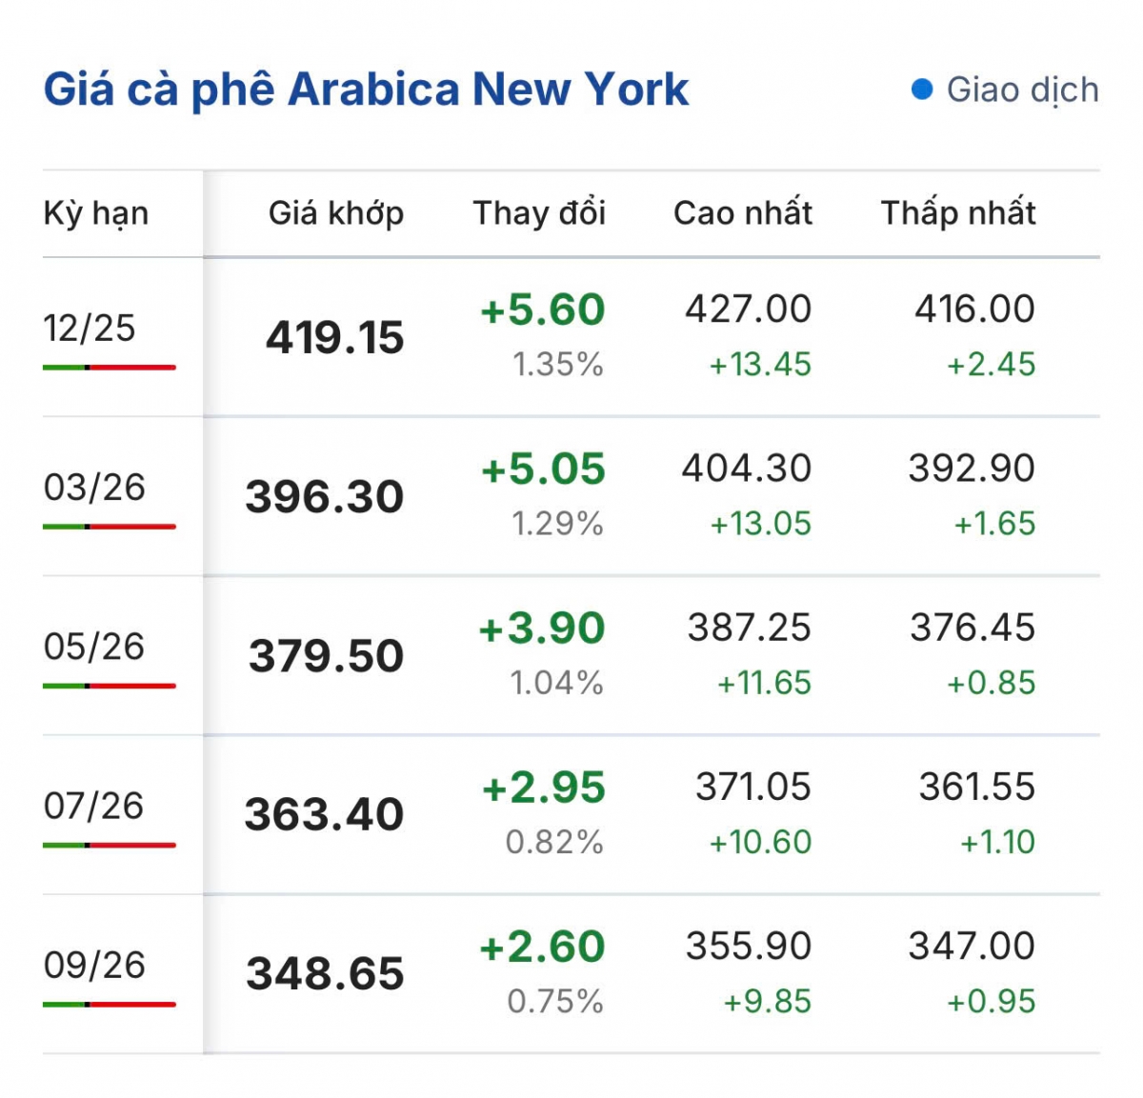Open the 03/26 contract term
The width and height of the screenshot is (1143, 1098).
point(94,488)
